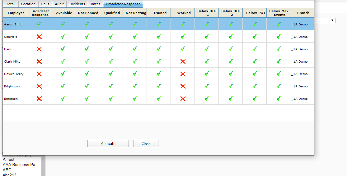Select AAA Business Pa in background list

[19, 165]
